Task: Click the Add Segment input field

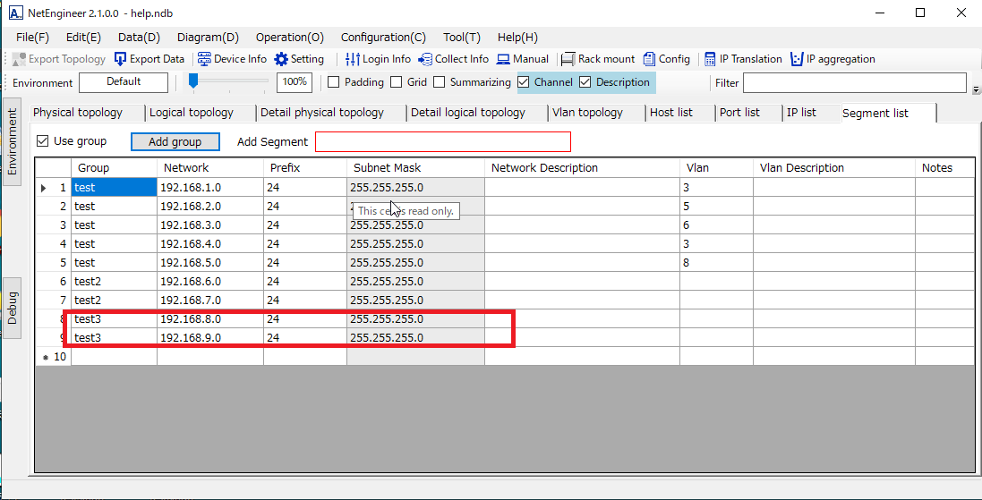Action: click(442, 141)
